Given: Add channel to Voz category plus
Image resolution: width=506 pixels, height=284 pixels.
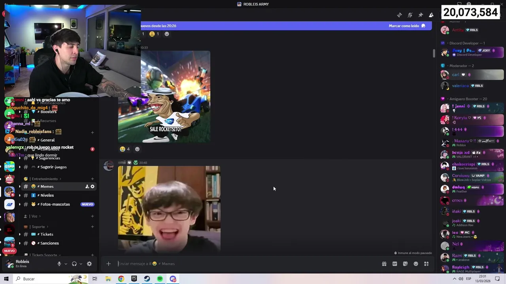Looking at the screenshot, I should [x=92, y=216].
